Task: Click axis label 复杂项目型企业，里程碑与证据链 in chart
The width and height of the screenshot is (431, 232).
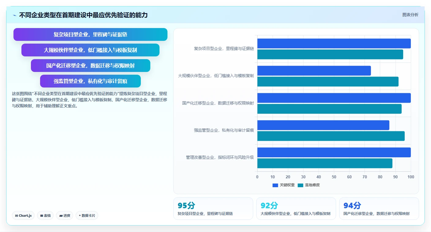Action: pyautogui.click(x=224, y=48)
